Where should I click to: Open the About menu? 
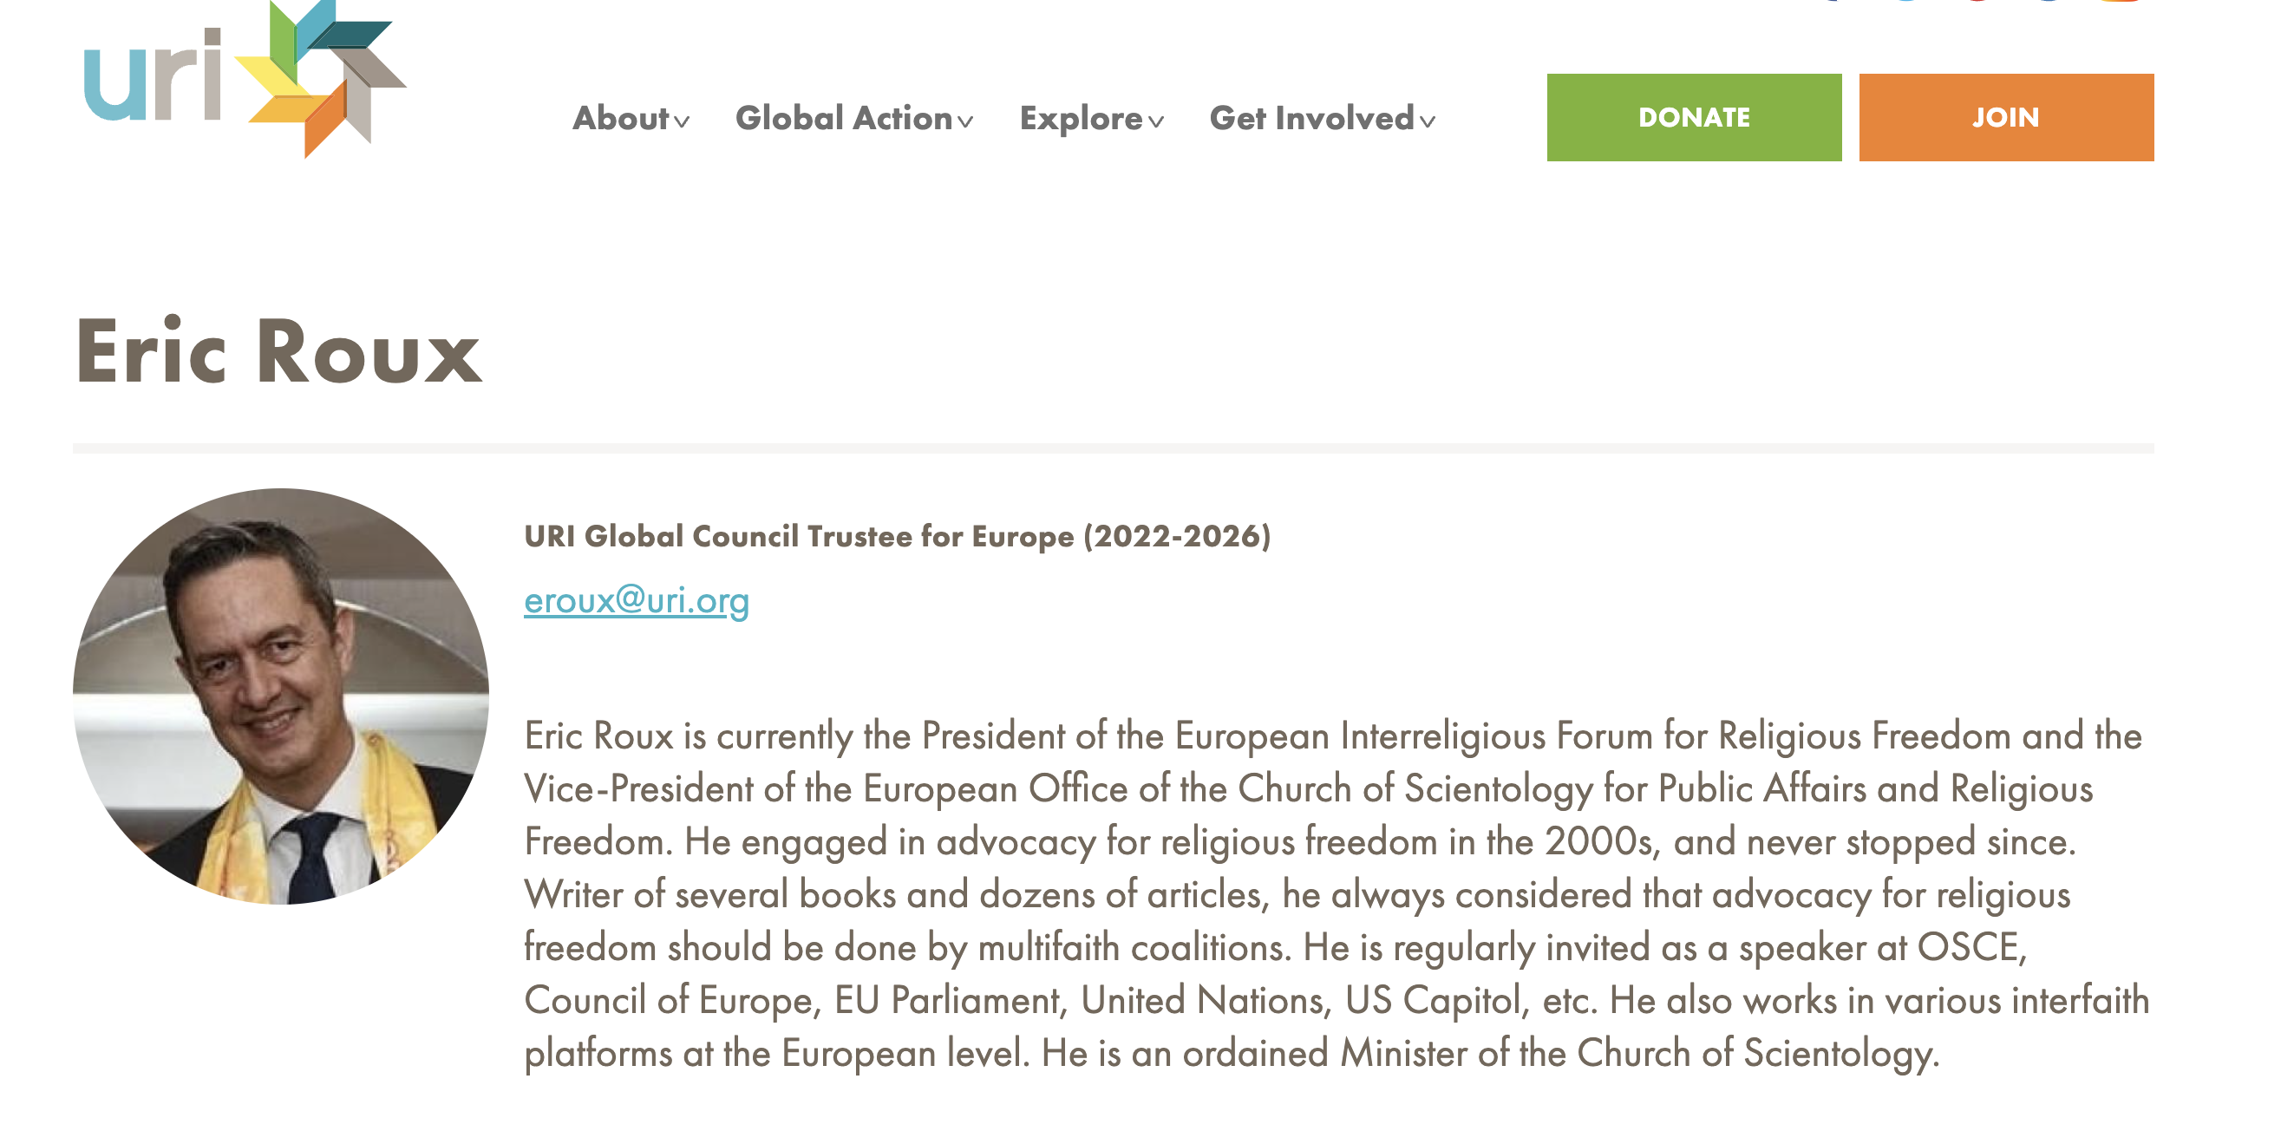click(620, 119)
